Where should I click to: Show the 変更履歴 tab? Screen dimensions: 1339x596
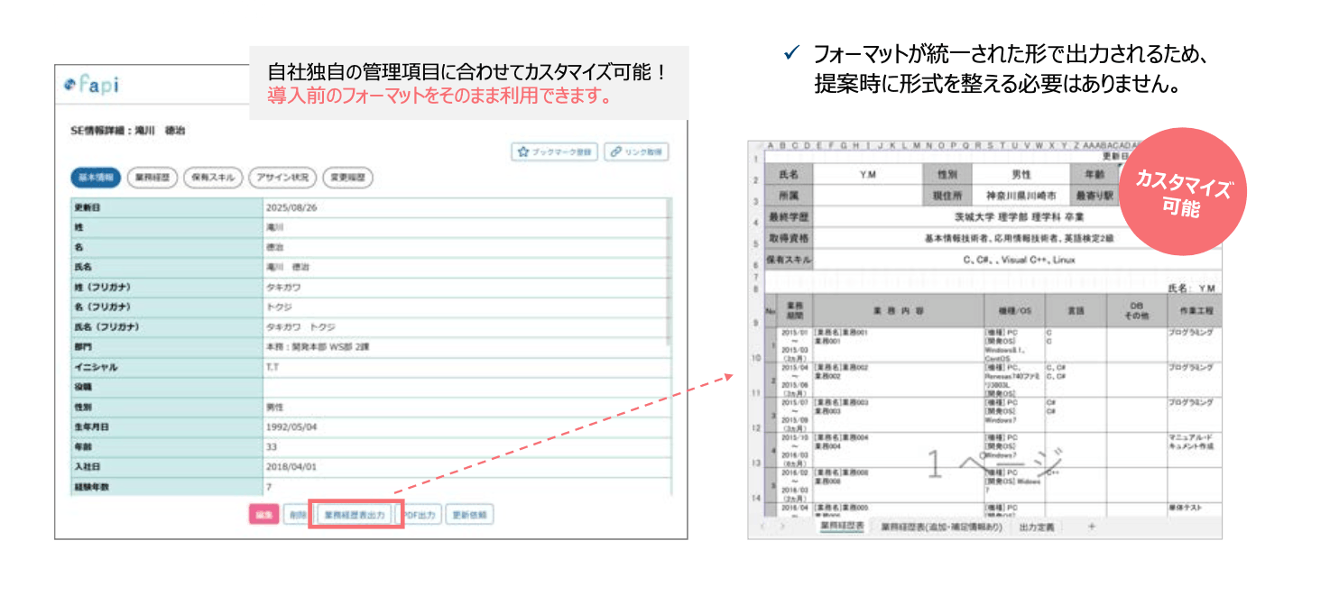click(x=348, y=178)
